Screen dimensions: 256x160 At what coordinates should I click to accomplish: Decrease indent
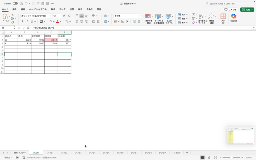93,21
